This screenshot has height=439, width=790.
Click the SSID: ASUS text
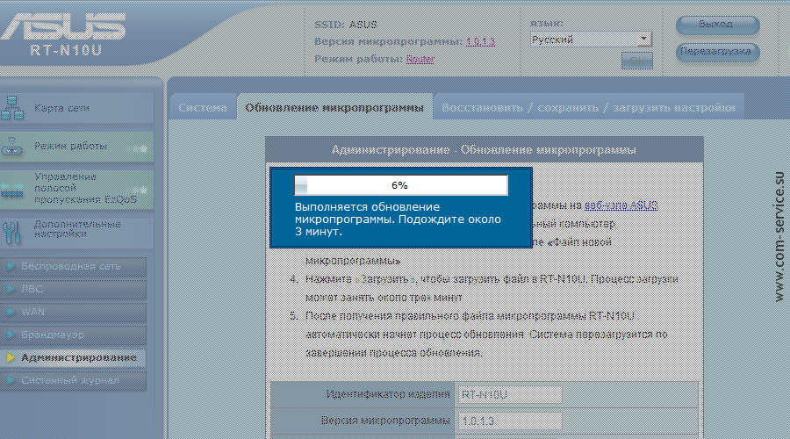(346, 25)
